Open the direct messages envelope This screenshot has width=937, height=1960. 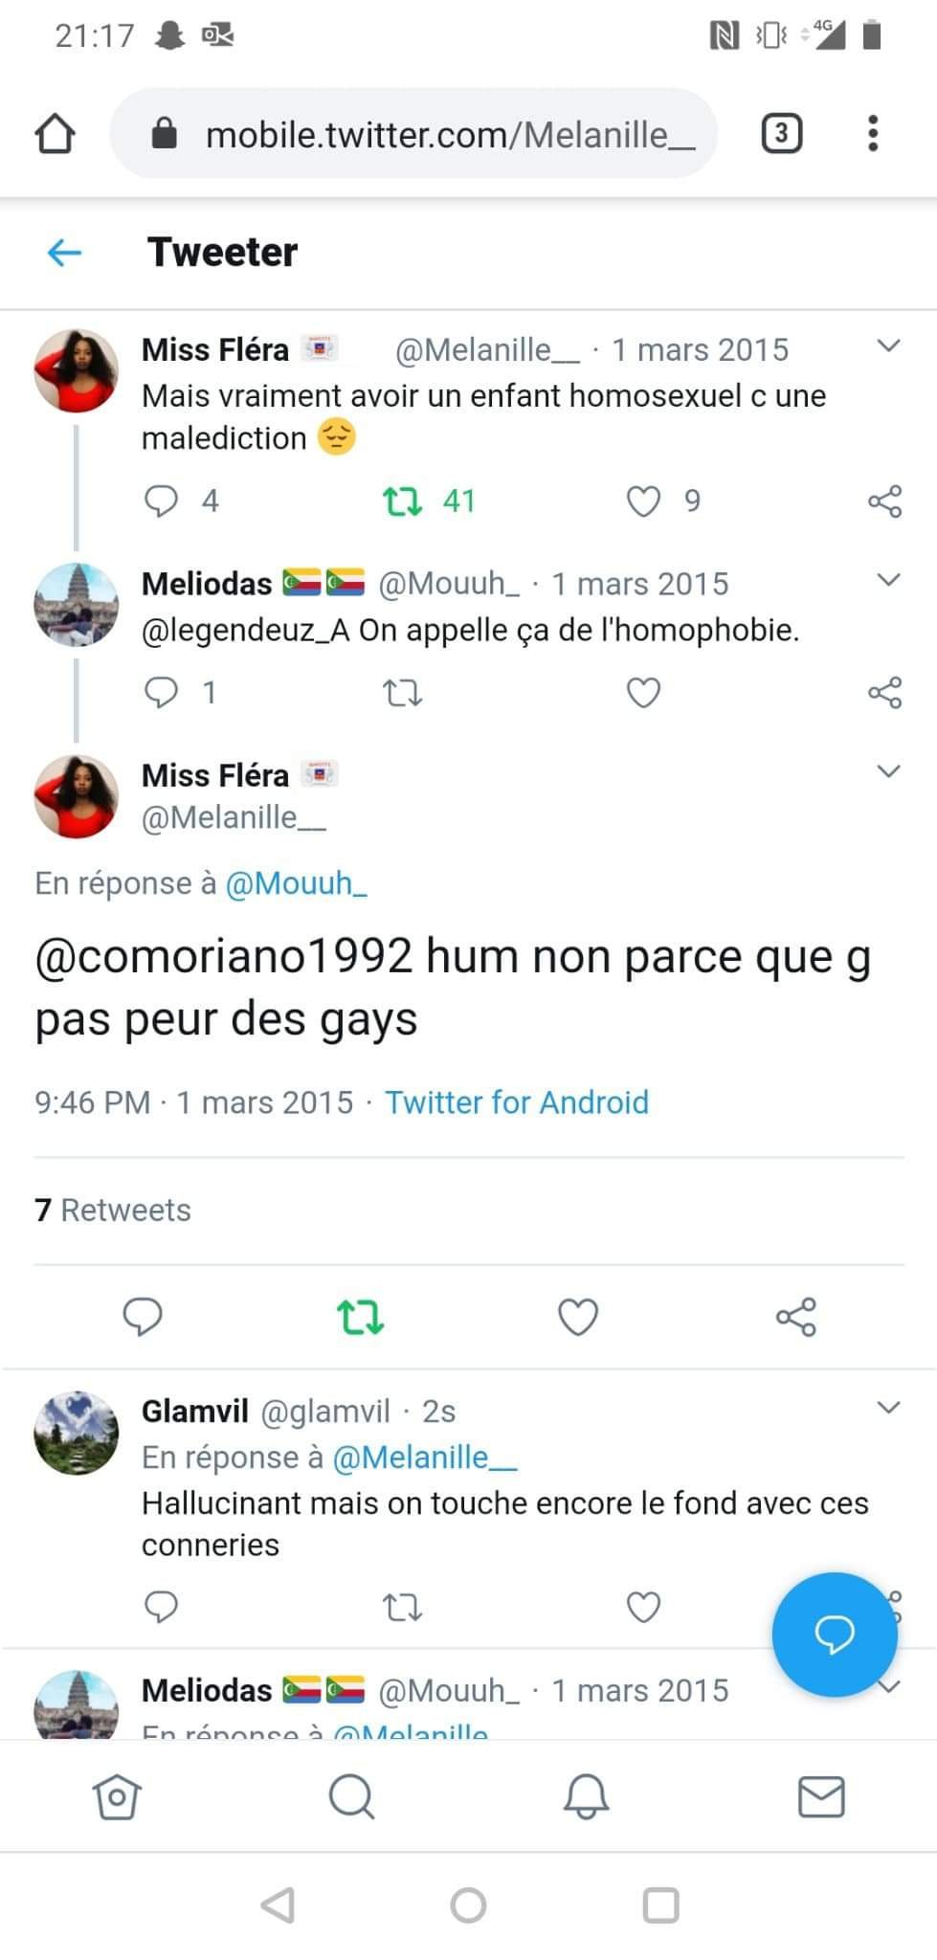821,1797
